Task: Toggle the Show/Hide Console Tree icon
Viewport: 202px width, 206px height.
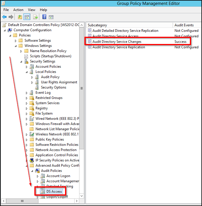Action: tap(27, 17)
